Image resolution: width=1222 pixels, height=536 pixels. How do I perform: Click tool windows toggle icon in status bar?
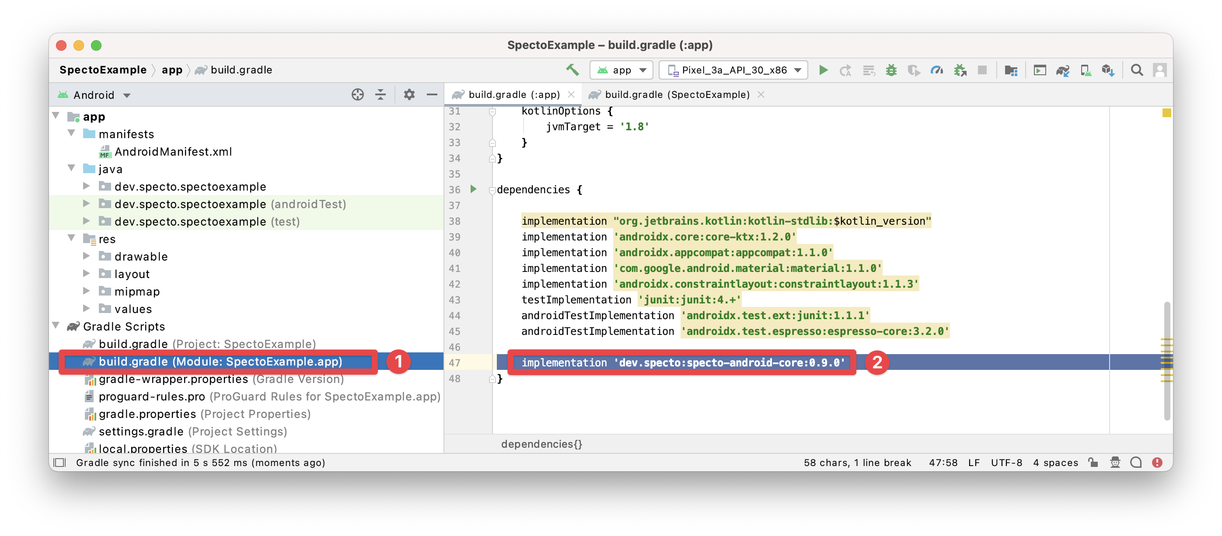[60, 462]
